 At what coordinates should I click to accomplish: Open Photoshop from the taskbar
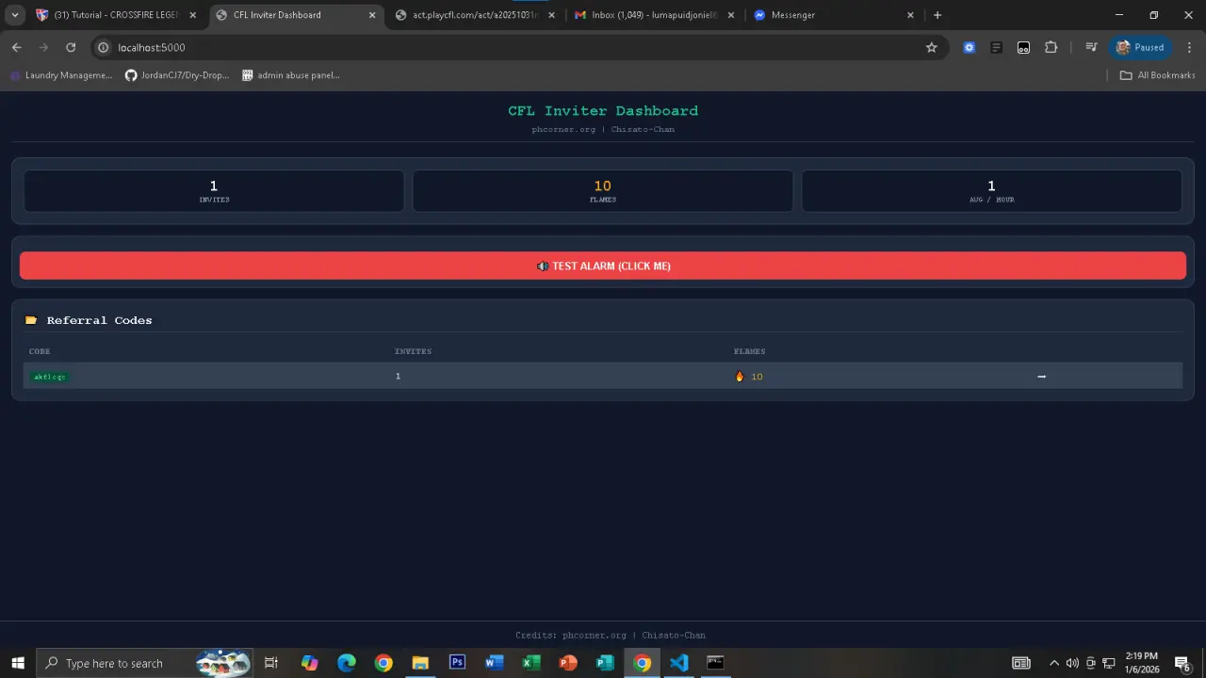click(x=457, y=663)
